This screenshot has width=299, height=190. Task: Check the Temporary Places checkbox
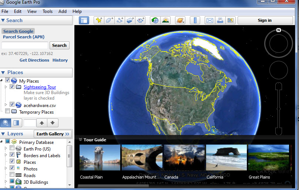coord(7,111)
